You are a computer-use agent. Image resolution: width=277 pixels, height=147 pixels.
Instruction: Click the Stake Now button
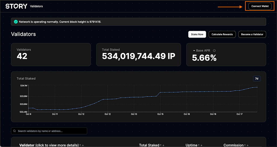(197, 34)
